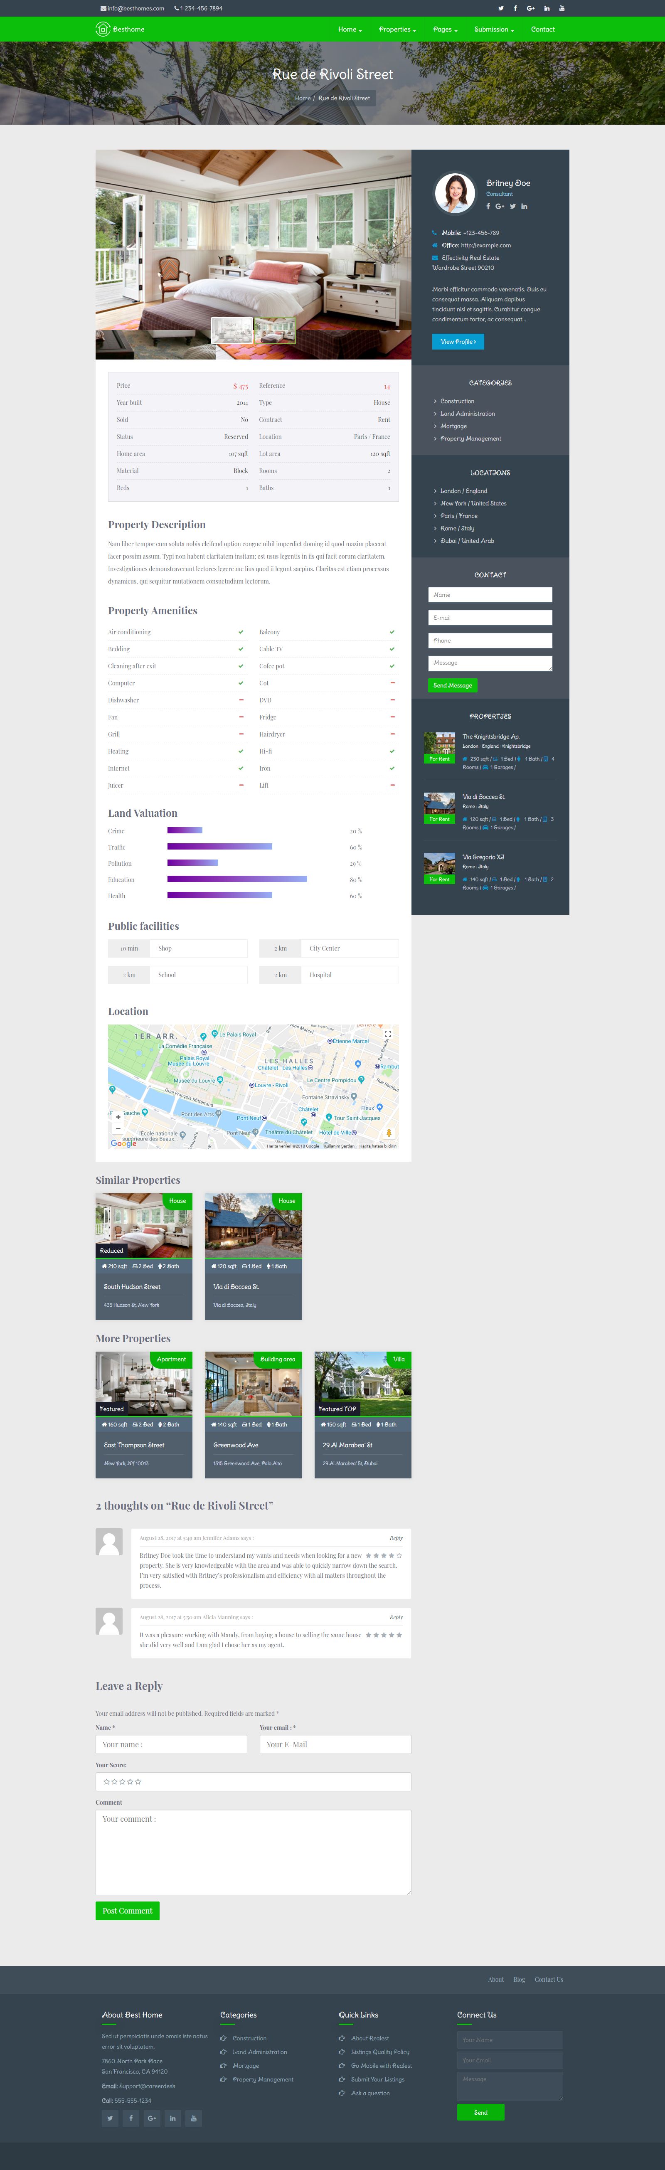Click the Google+ icon in the footer
The width and height of the screenshot is (665, 2170).
(152, 2118)
